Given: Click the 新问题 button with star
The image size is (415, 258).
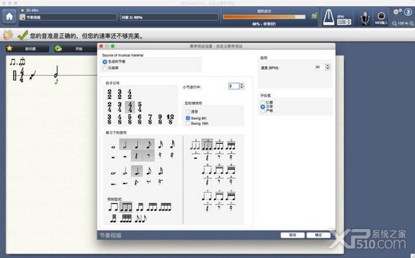Looking at the screenshot, I should pos(28,49).
